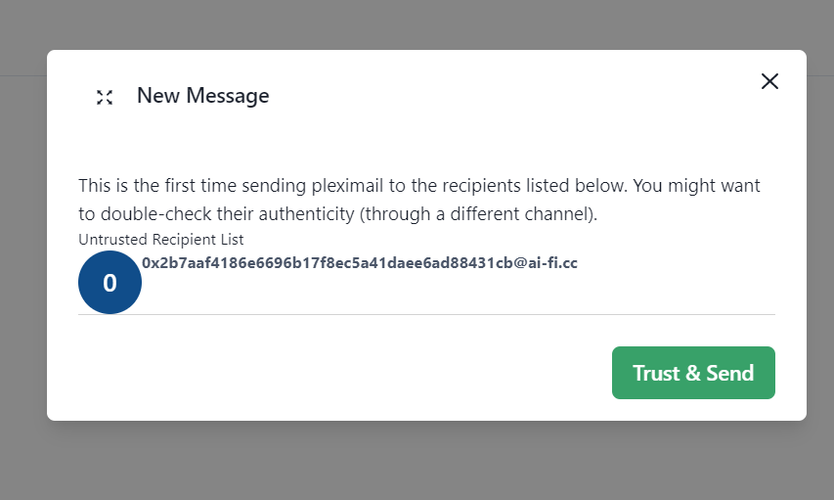834x500 pixels.
Task: Click the untrusted recipient address ending ai-fi.cc
Action: (x=360, y=262)
